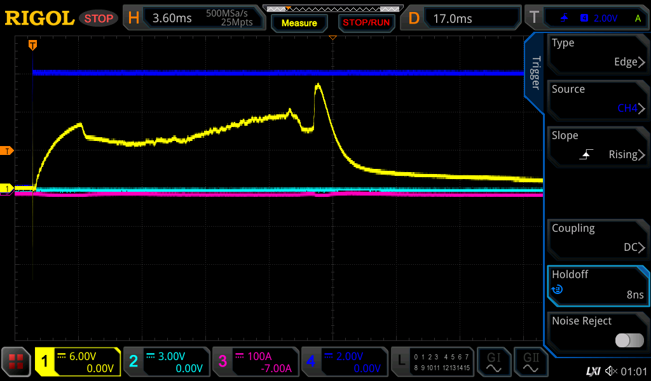This screenshot has width=651, height=381.
Task: Click the channel 1 ground marker
Action: tap(7, 189)
